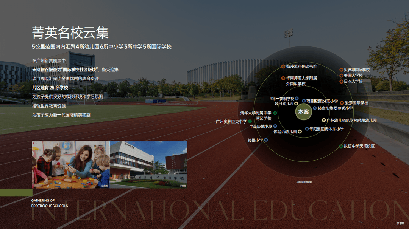Click the 爱莎国际学校 orange marker
Screen dimensions: 409x229
(x=342, y=103)
